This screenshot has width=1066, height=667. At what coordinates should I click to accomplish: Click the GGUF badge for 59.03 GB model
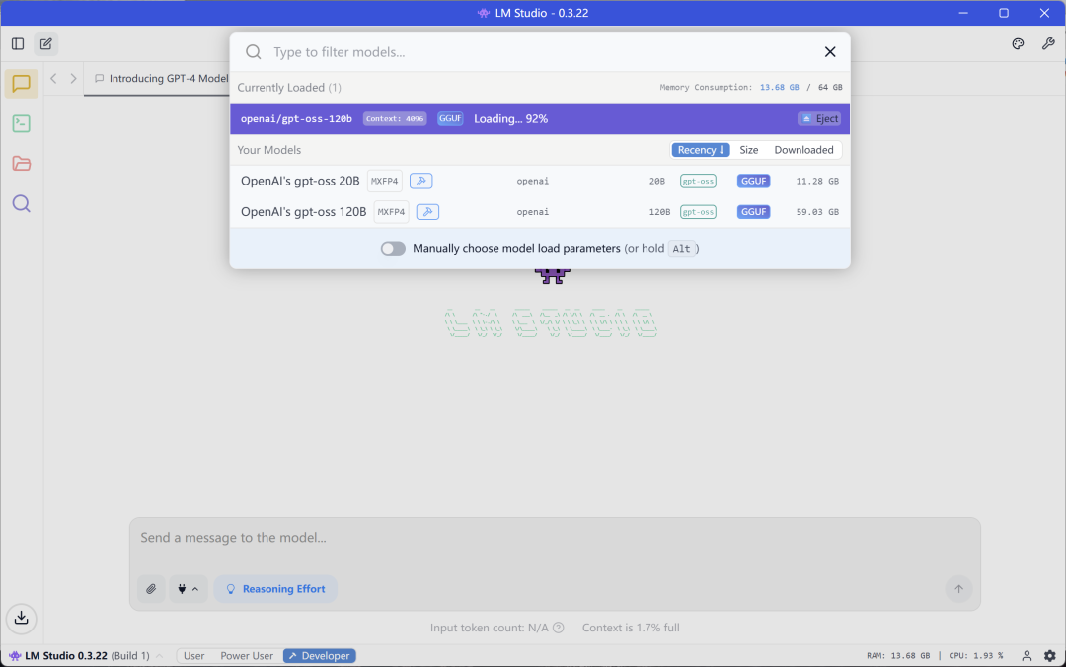[753, 212]
